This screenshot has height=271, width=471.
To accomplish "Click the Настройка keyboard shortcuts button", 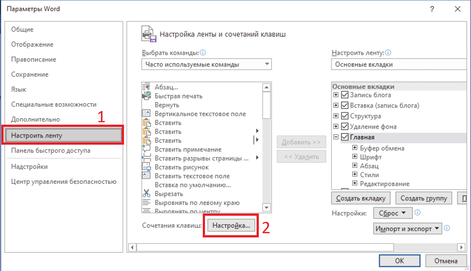I will coord(231,225).
